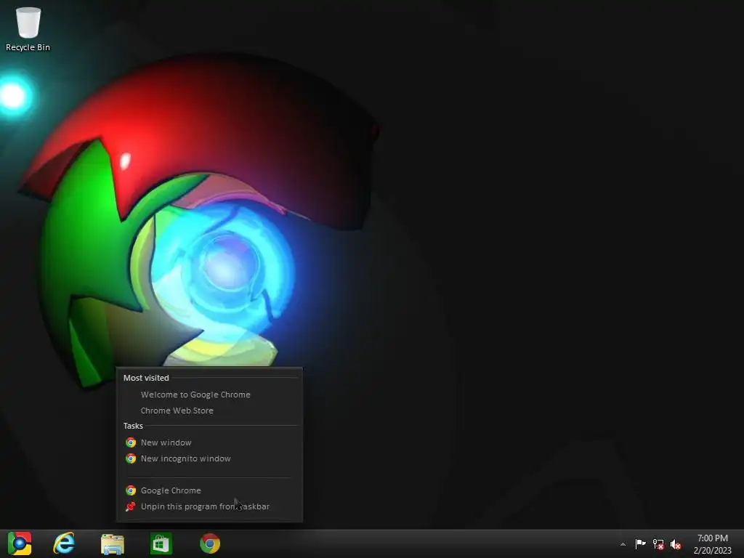744x558 pixels.
Task: Click the muted volume tray icon
Action: (676, 544)
